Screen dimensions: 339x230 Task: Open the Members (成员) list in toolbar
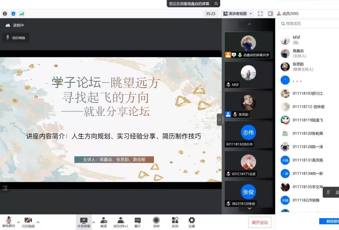click(121, 221)
